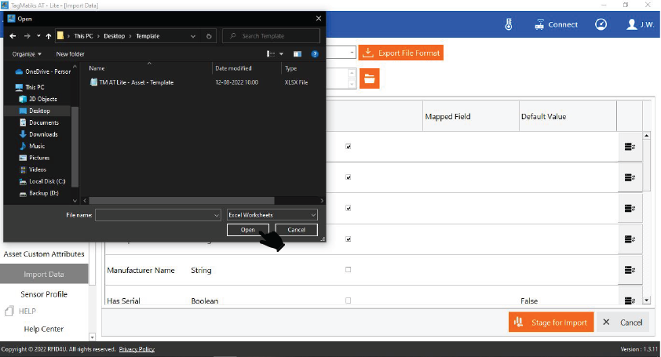Toggle the Manufacturer Name checkbox

point(349,270)
